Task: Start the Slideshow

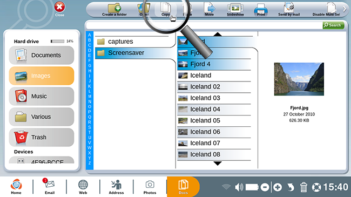Action: click(x=235, y=8)
